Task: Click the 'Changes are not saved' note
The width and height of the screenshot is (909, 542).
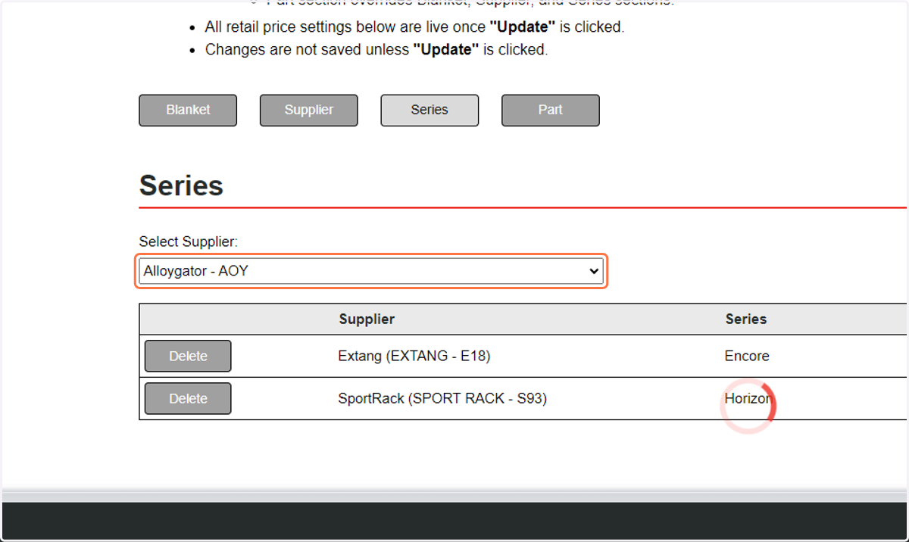Action: (376, 50)
